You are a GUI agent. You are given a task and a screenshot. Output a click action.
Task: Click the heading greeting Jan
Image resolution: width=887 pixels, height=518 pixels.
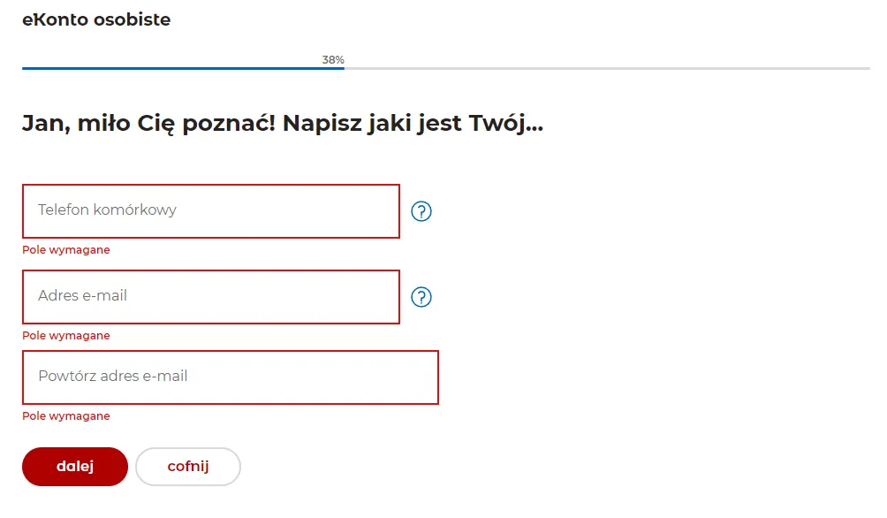pyautogui.click(x=282, y=123)
